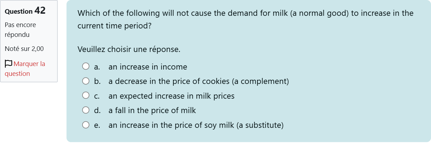The height and width of the screenshot is (151, 431).
Task: Pick radio button for option c
Action: tap(86, 96)
